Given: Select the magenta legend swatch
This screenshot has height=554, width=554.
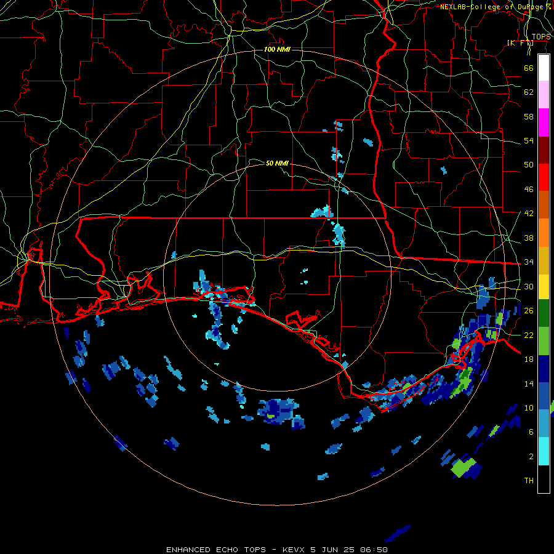Looking at the screenshot, I should pyautogui.click(x=544, y=122).
